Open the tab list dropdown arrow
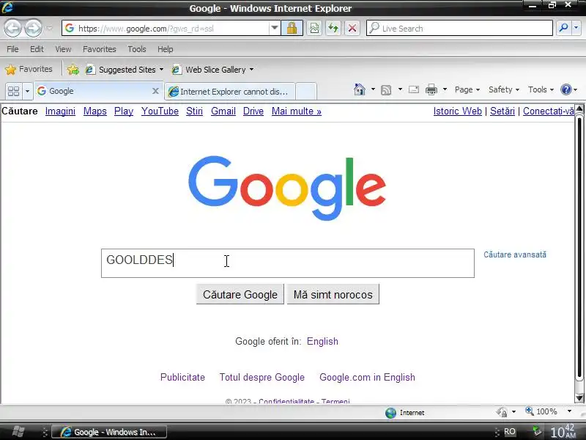Screen dimensions: 586x440 [27, 91]
